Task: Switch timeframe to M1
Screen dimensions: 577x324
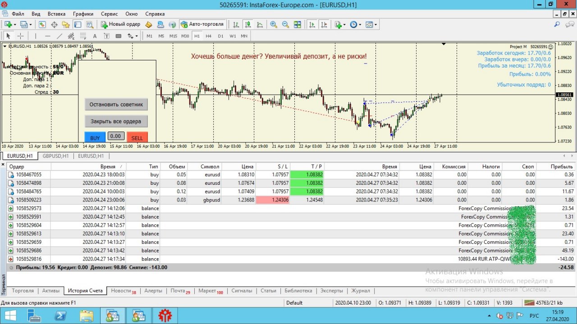Action: pos(149,36)
